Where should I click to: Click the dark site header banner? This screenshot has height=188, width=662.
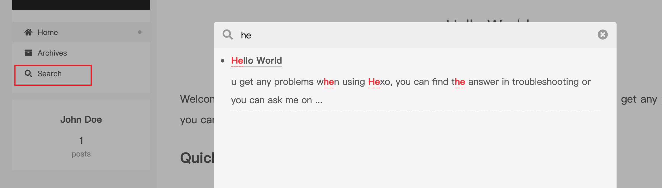81,5
